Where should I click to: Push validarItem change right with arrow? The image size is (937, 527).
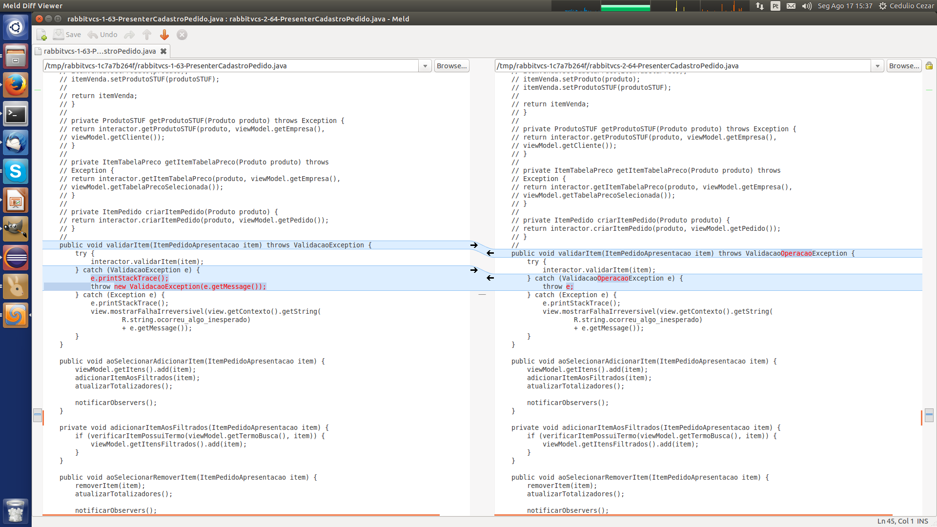pyautogui.click(x=474, y=245)
